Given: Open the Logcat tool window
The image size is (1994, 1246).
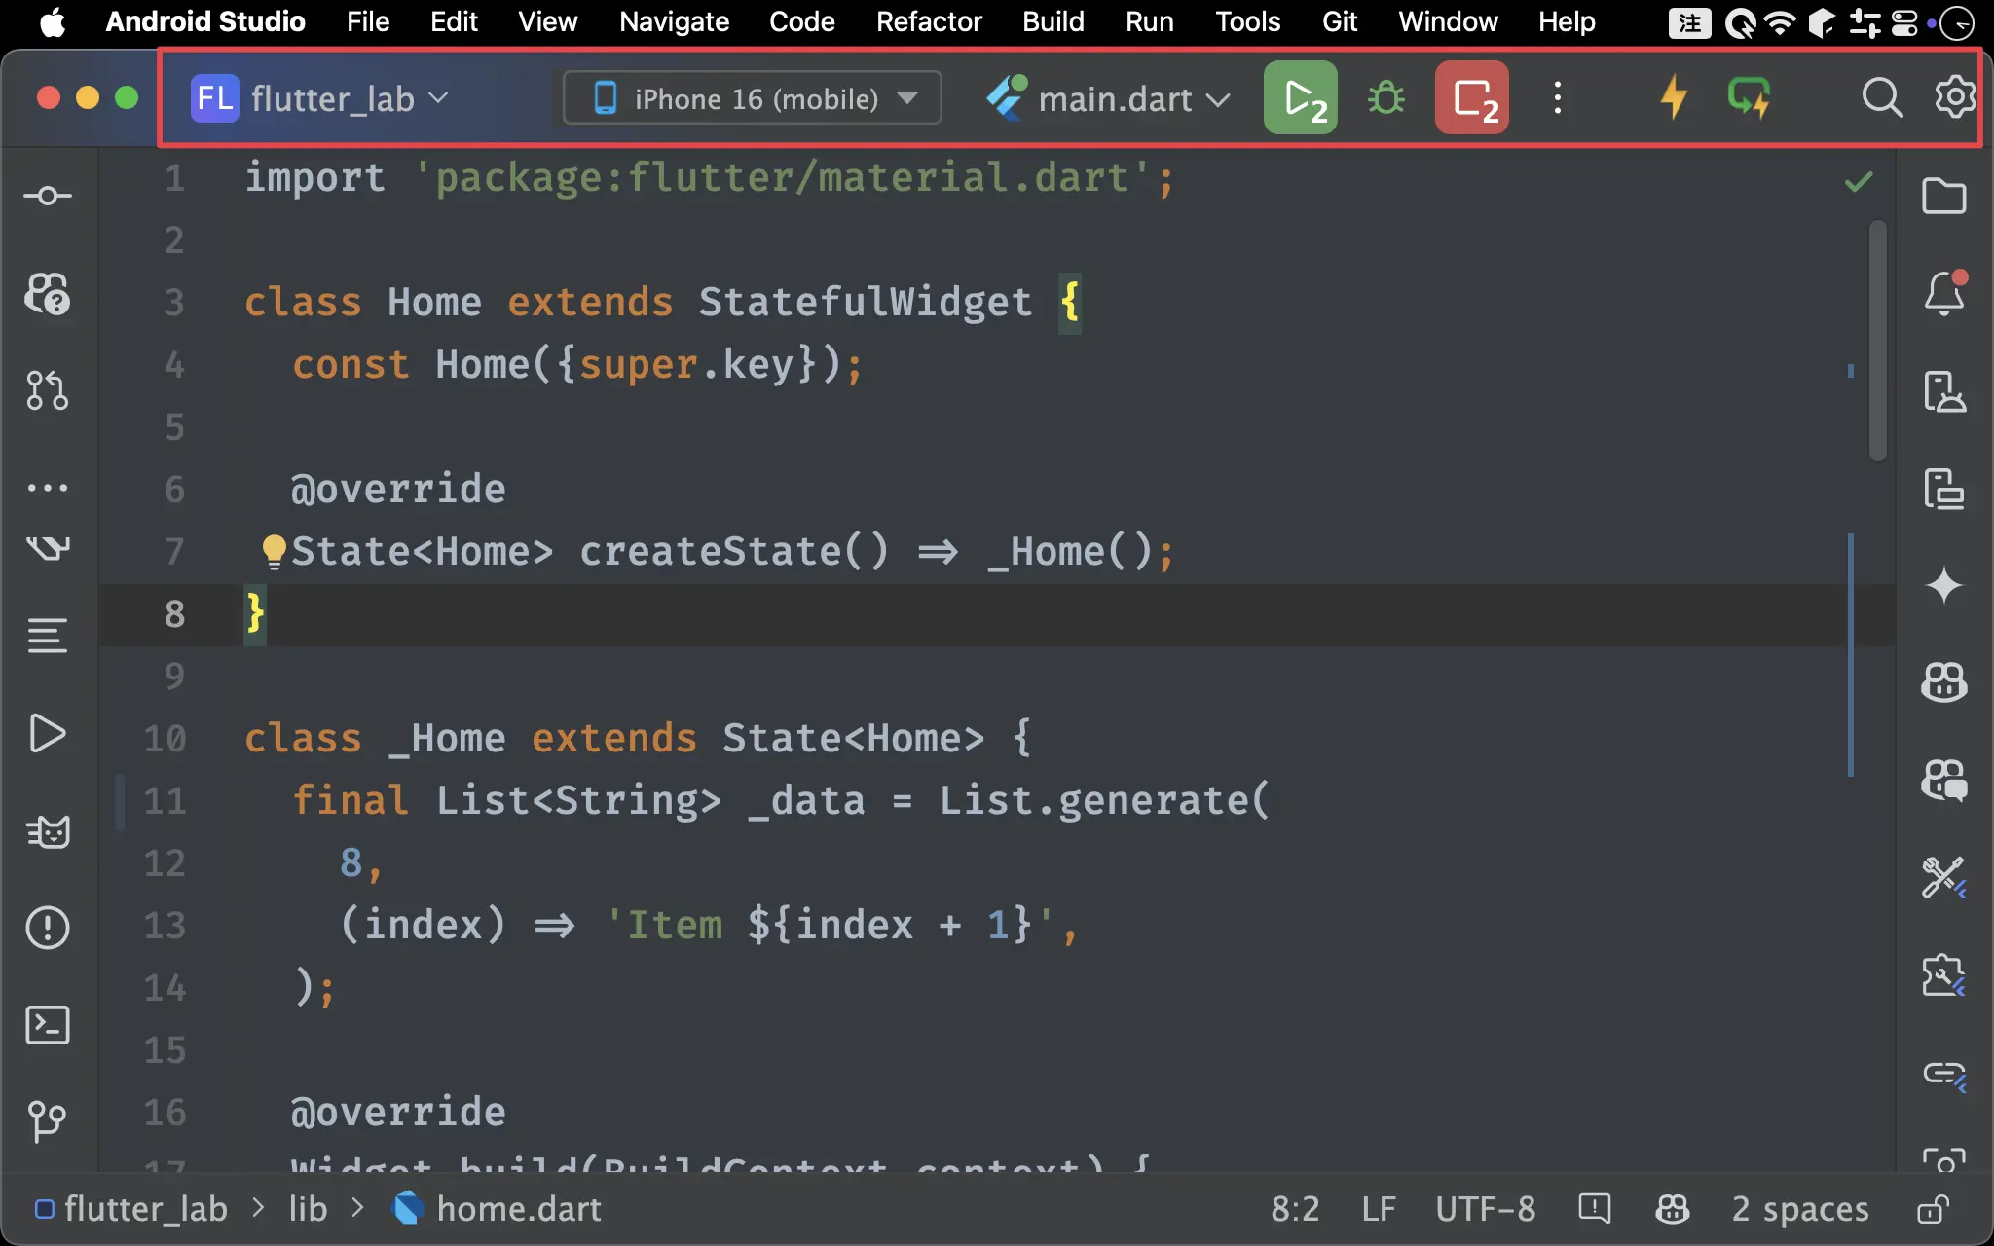Looking at the screenshot, I should point(48,830).
